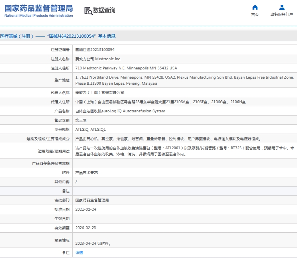Viewport: 297px width, 260px height.
Task: Click the 生产地址 row label
Action: tap(62, 80)
